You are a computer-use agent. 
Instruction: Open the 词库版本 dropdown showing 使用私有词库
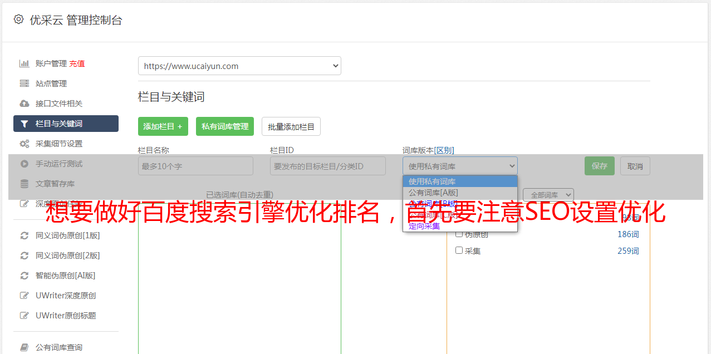pyautogui.click(x=460, y=166)
